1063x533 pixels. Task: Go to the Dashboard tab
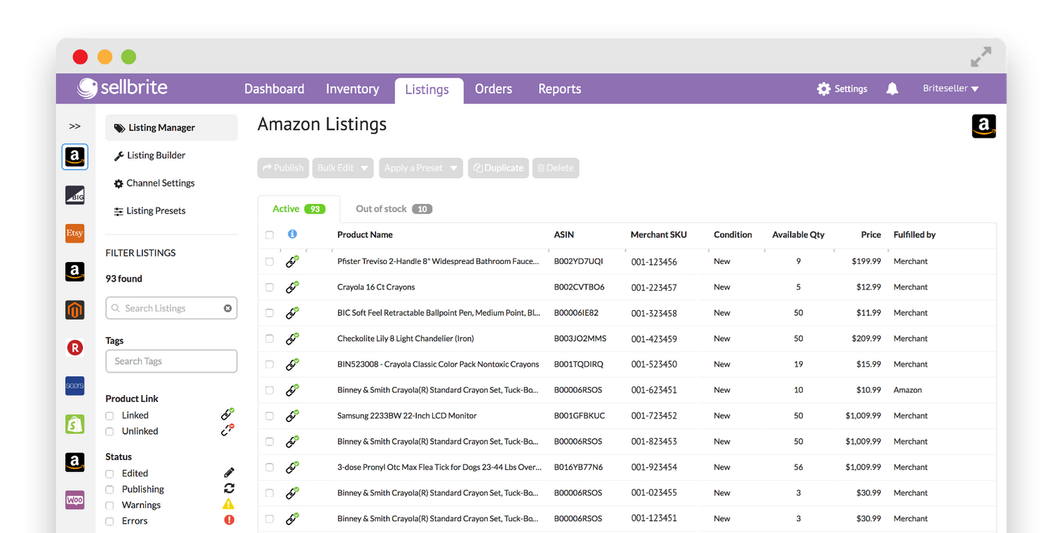(x=274, y=88)
